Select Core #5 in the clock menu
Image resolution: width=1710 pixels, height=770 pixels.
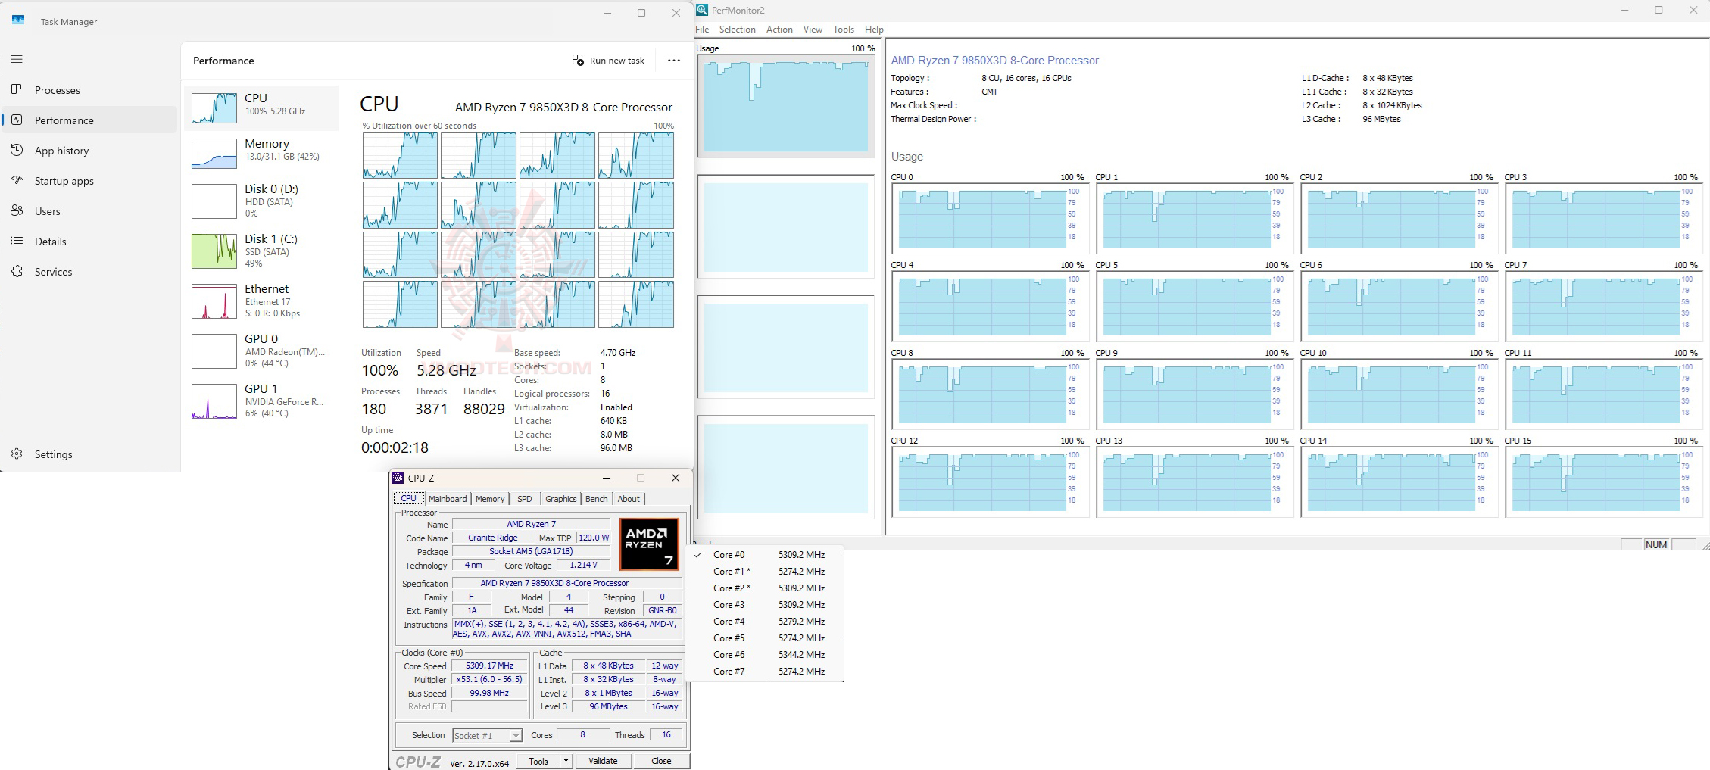coord(765,638)
